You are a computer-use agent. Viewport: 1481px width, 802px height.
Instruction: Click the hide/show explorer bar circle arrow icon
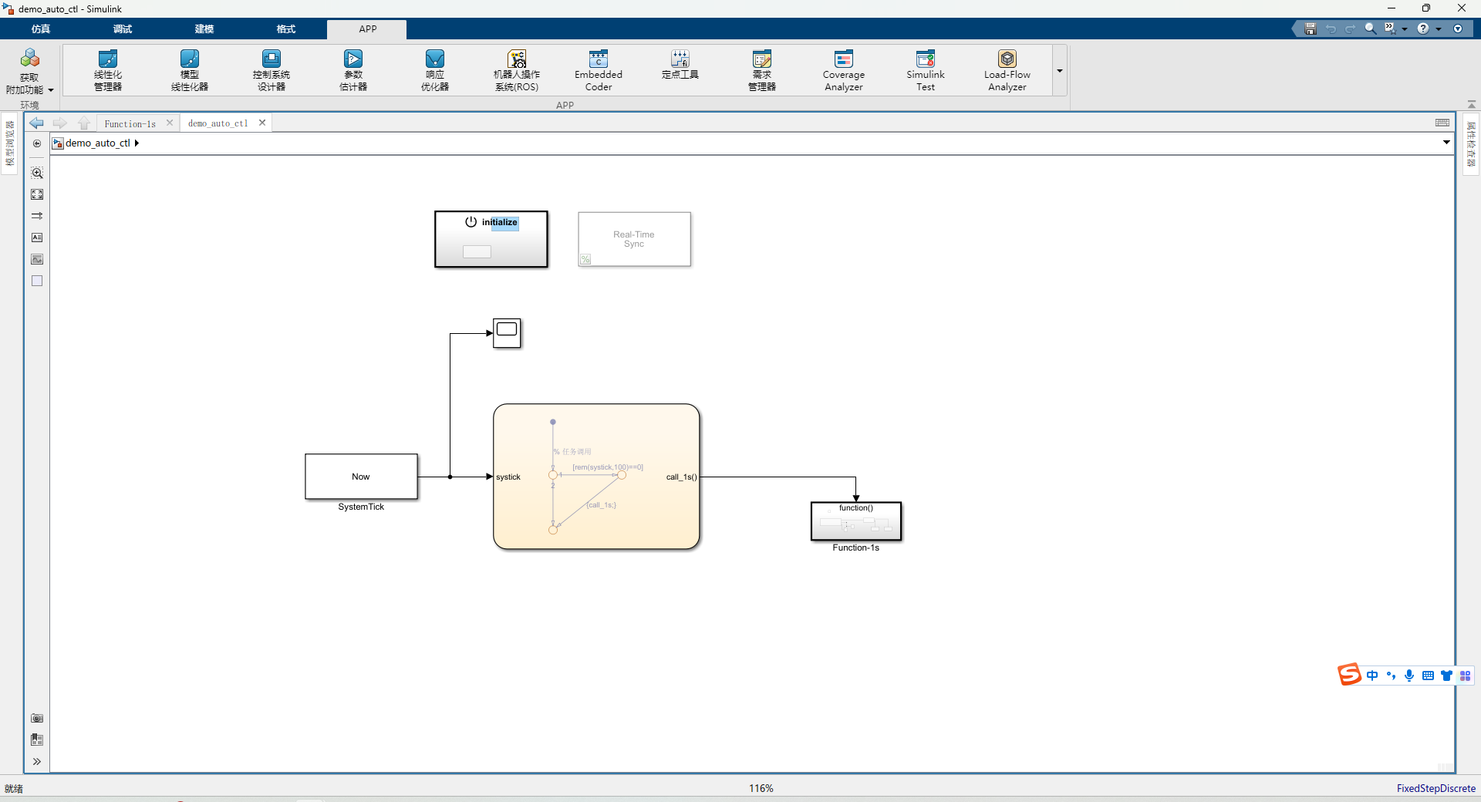pos(37,143)
